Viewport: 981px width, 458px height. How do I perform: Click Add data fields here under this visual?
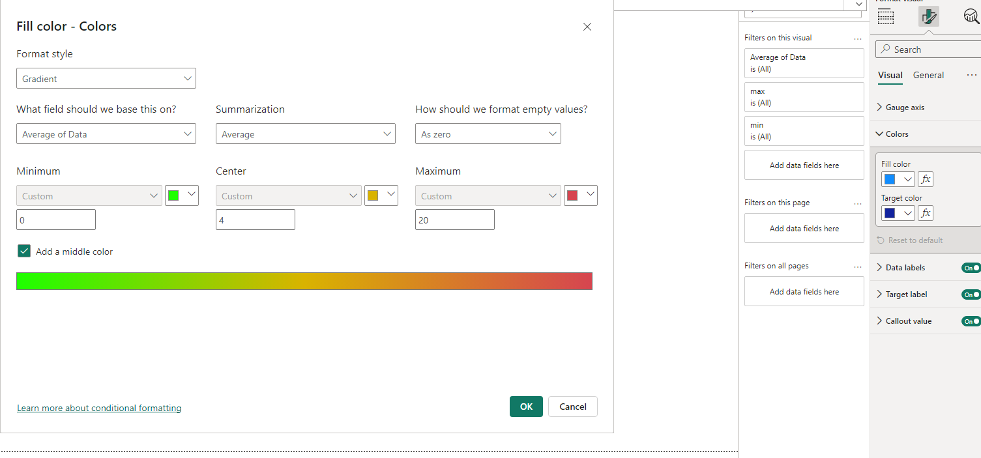(x=804, y=165)
